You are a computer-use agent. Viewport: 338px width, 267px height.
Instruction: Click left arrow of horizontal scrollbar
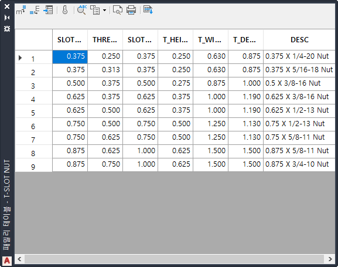(19, 259)
